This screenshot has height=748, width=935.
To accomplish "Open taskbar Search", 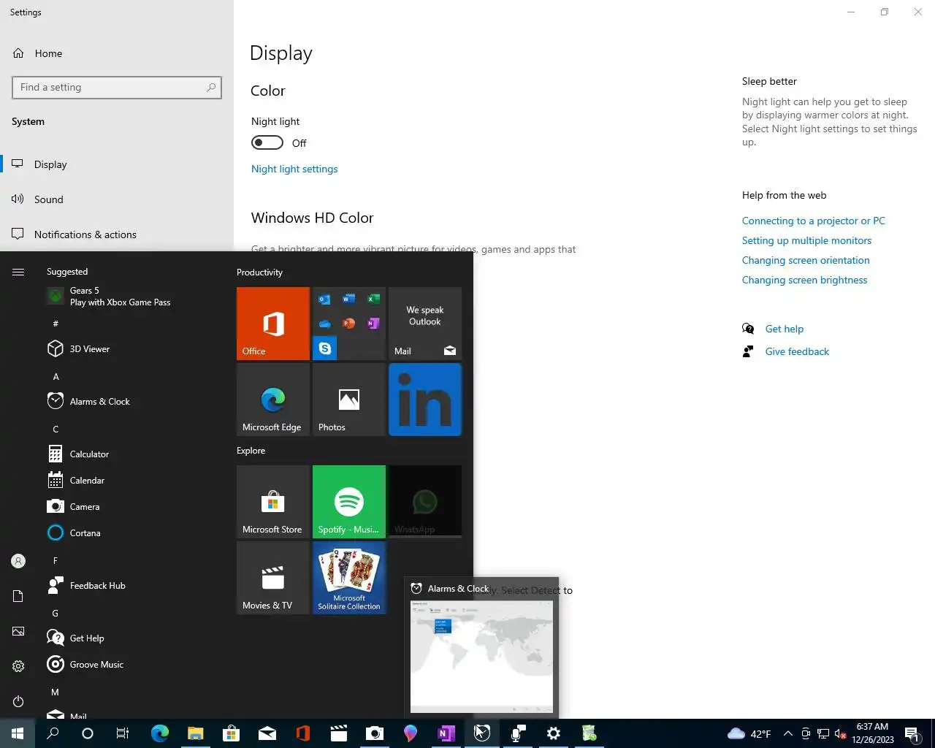I will click(x=53, y=733).
